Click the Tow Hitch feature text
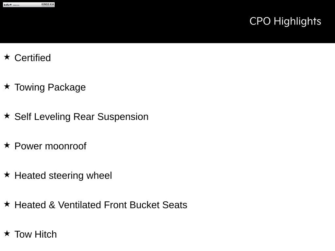Screen dimensions: 335x251 (x=36, y=234)
